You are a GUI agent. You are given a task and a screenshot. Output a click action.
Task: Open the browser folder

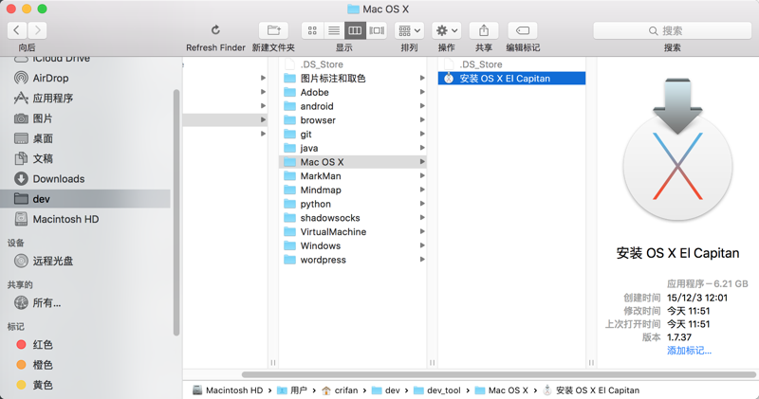(353, 120)
